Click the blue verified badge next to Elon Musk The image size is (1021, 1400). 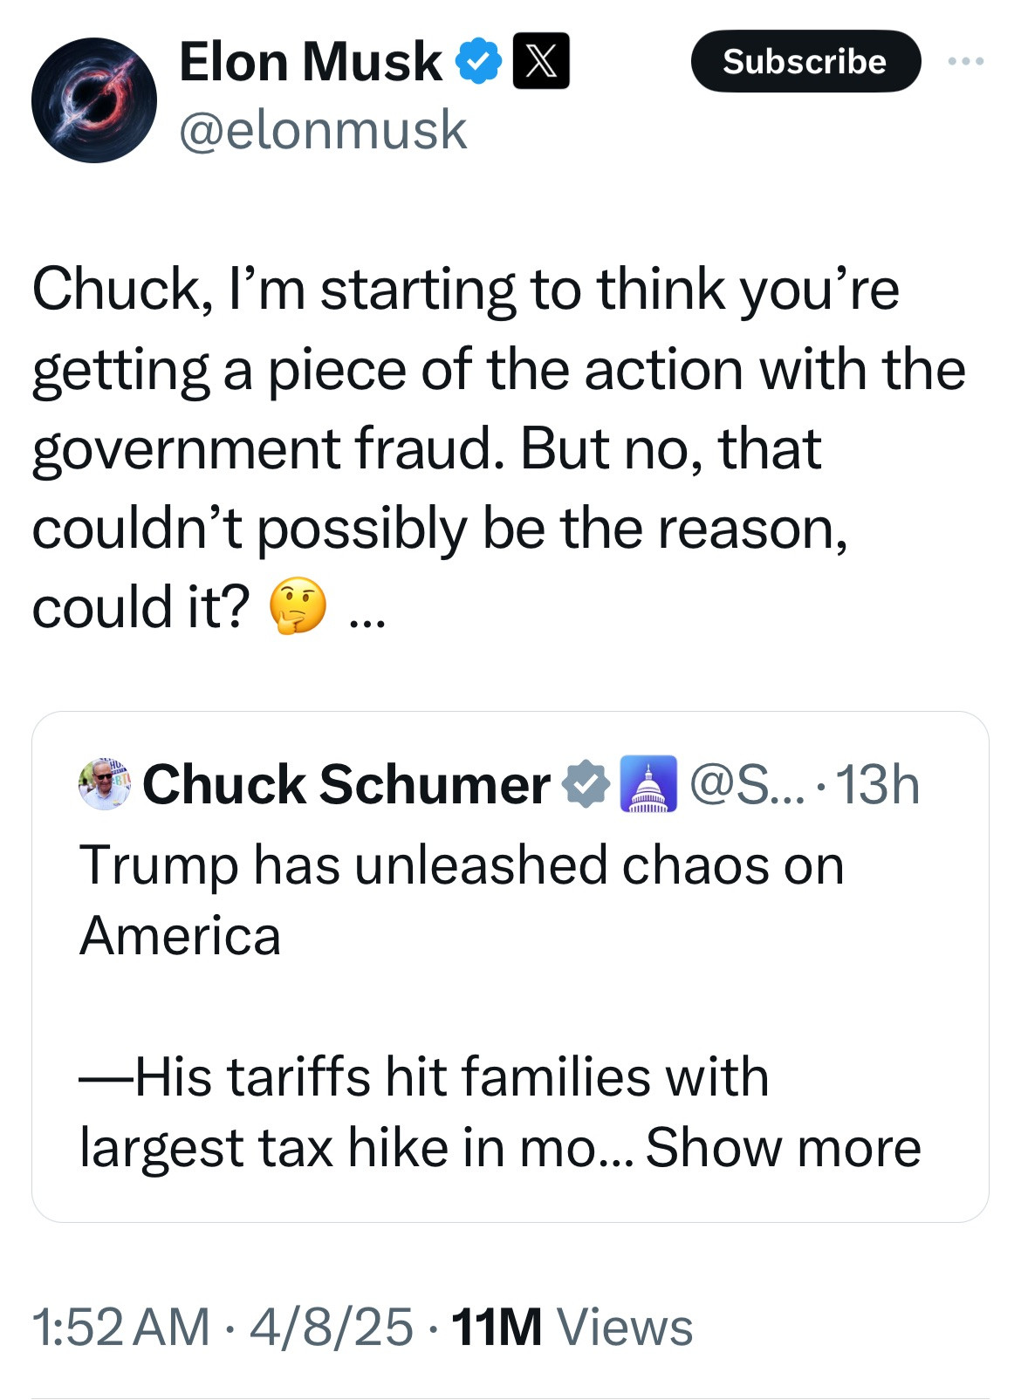click(479, 62)
